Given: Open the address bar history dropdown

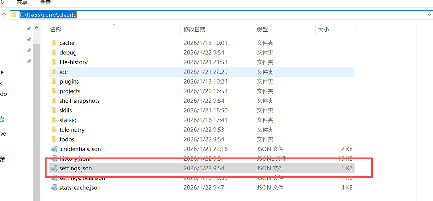Looking at the screenshot, I should tap(429, 15).
